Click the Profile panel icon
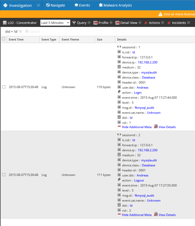Screen dimensions: 195x226 click(95, 23)
